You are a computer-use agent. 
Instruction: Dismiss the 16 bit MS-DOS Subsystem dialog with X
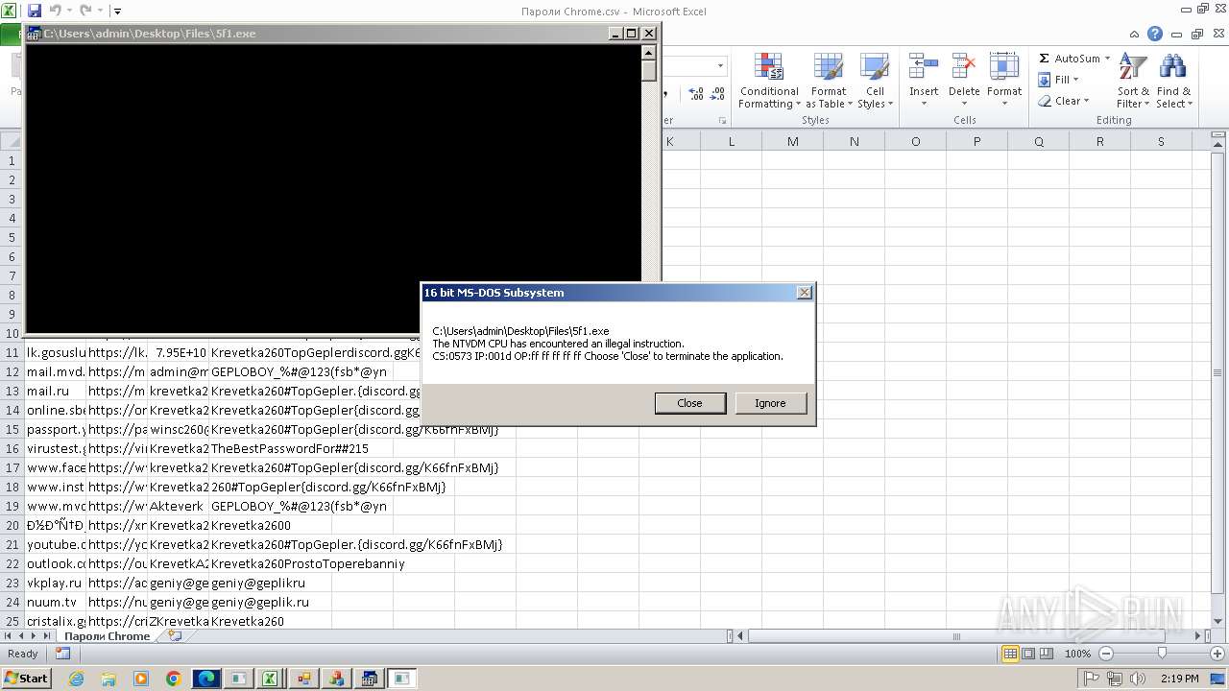pyautogui.click(x=805, y=293)
